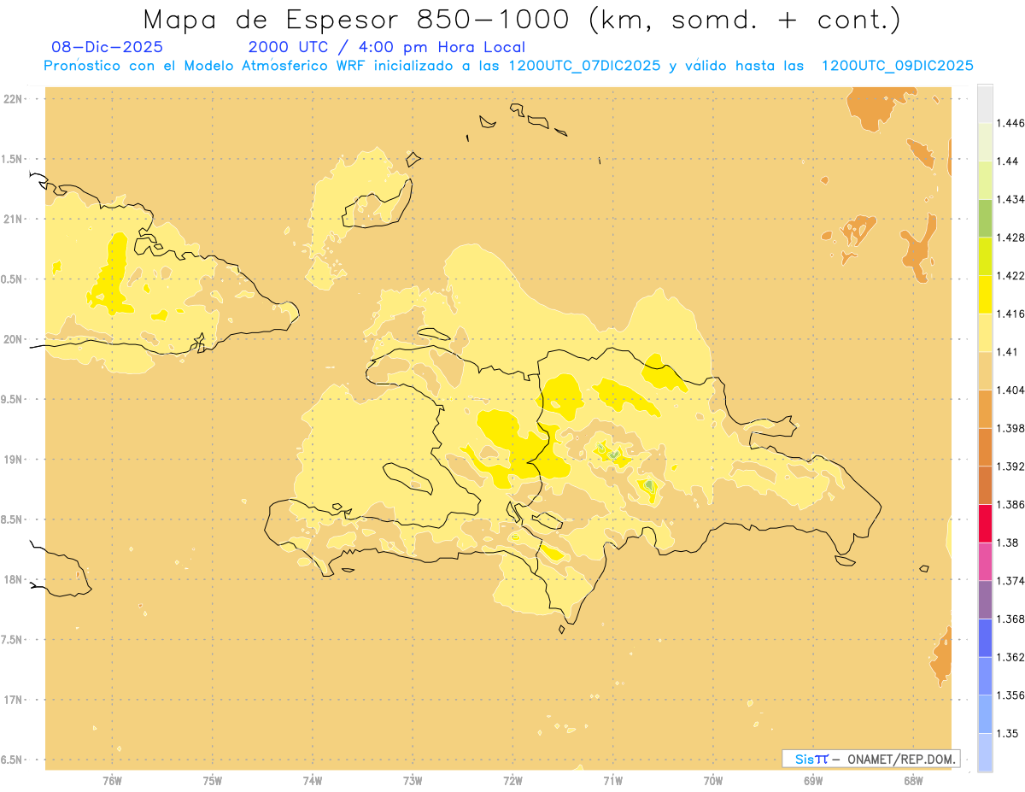Click the '22N' latitude label
This screenshot has width=1025, height=792.
click(x=14, y=99)
